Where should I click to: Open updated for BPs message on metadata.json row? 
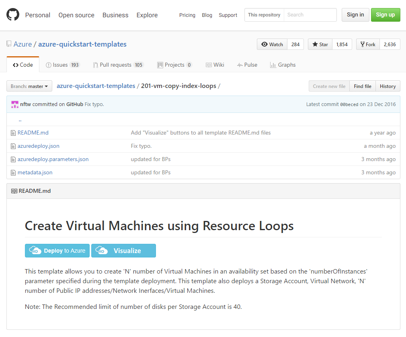pos(151,172)
